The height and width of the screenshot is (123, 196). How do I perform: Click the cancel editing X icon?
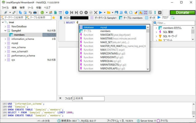96,13
